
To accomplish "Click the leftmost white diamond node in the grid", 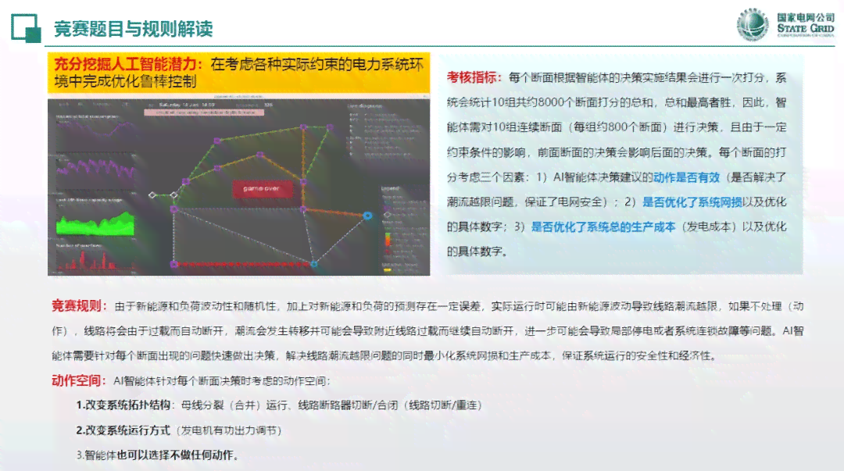I will pyautogui.click(x=152, y=194).
